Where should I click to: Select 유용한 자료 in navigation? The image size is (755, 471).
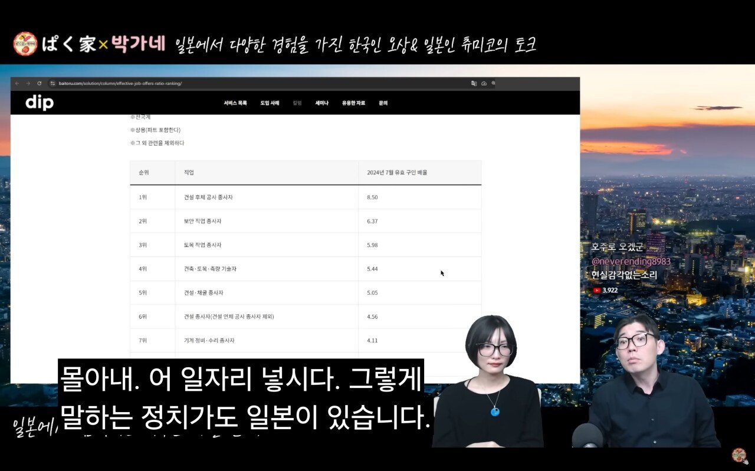353,103
